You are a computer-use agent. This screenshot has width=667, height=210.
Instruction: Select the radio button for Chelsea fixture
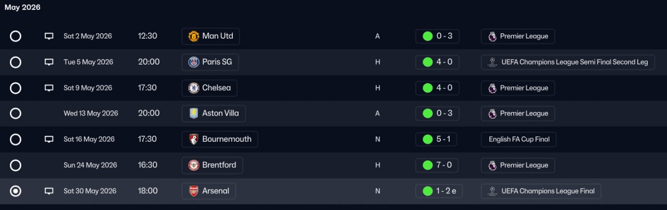(x=16, y=88)
